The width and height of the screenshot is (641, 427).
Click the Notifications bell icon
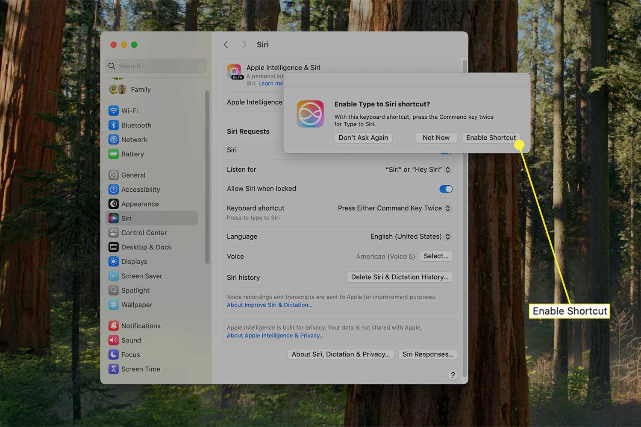point(113,326)
